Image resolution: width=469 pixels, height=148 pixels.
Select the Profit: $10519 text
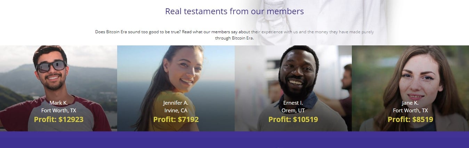click(x=293, y=120)
